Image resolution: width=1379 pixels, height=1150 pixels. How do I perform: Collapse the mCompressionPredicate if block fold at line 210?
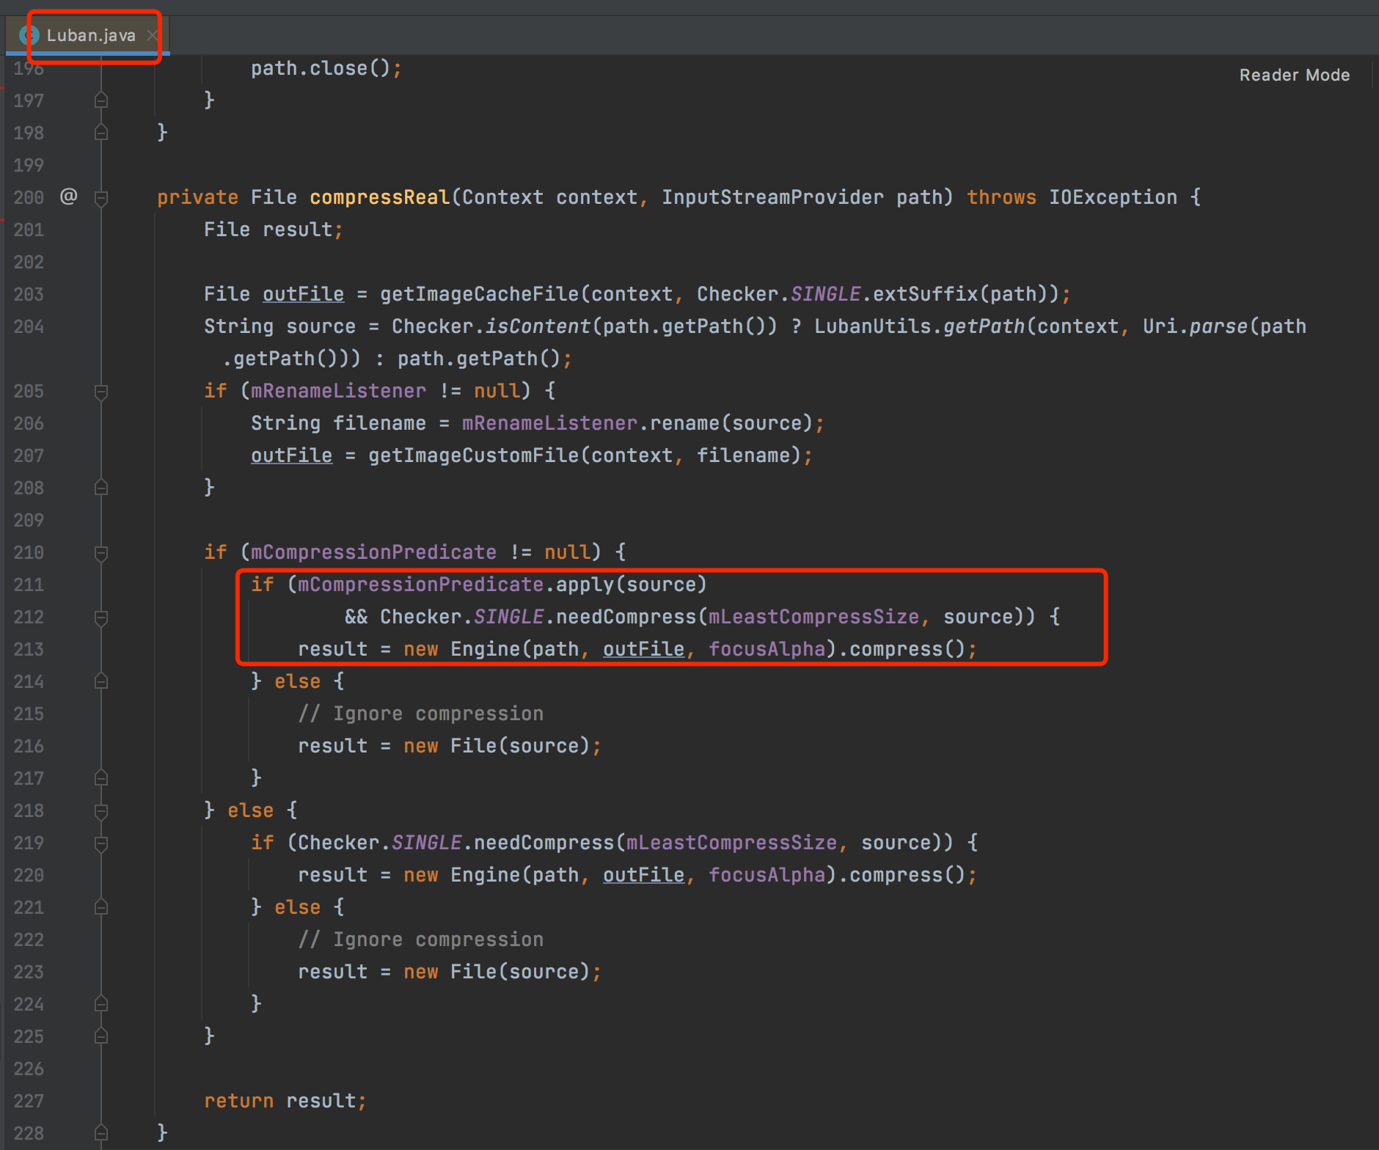[101, 554]
